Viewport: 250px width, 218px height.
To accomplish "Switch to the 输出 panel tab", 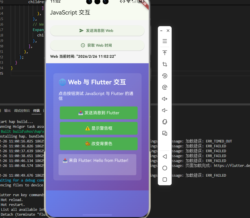I will [x=7, y=111].
